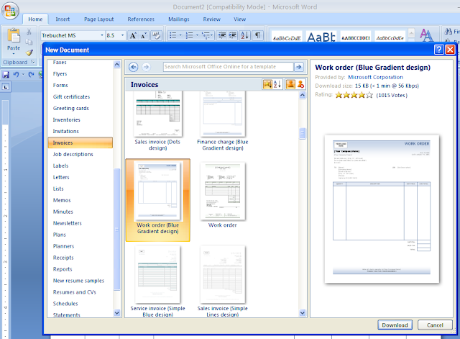Click the Bullets list icon
Viewport: 460px width, 339px height.
172,36
